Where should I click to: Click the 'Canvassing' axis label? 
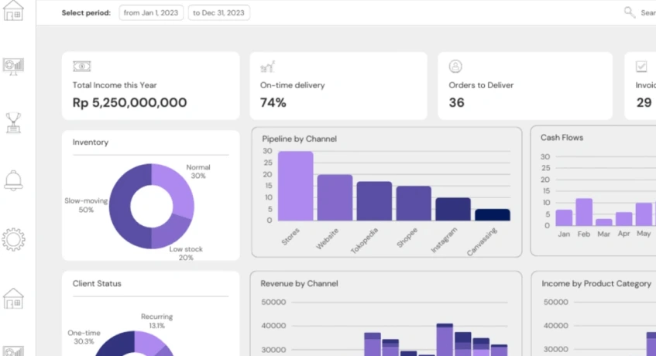tap(482, 241)
